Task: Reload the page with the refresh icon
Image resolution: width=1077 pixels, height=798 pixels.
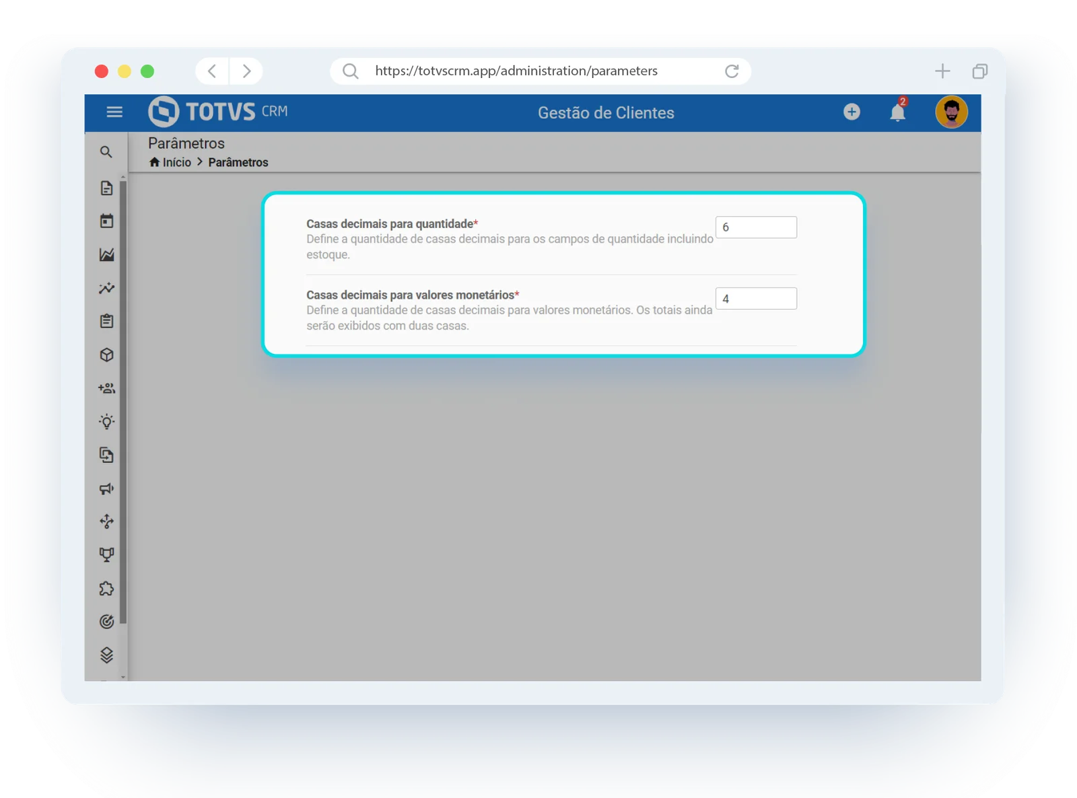Action: click(x=732, y=71)
